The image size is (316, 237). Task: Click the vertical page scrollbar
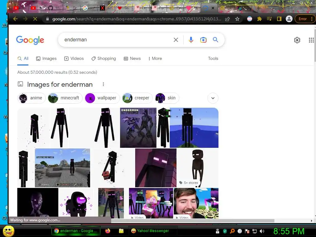pyautogui.click(x=314, y=45)
